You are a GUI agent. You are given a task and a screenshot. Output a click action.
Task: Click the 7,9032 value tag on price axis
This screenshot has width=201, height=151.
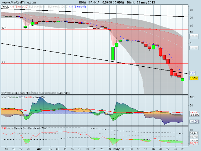pyautogui.click(x=194, y=36)
